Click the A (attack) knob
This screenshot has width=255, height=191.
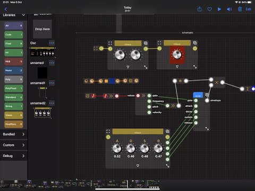click(x=117, y=149)
